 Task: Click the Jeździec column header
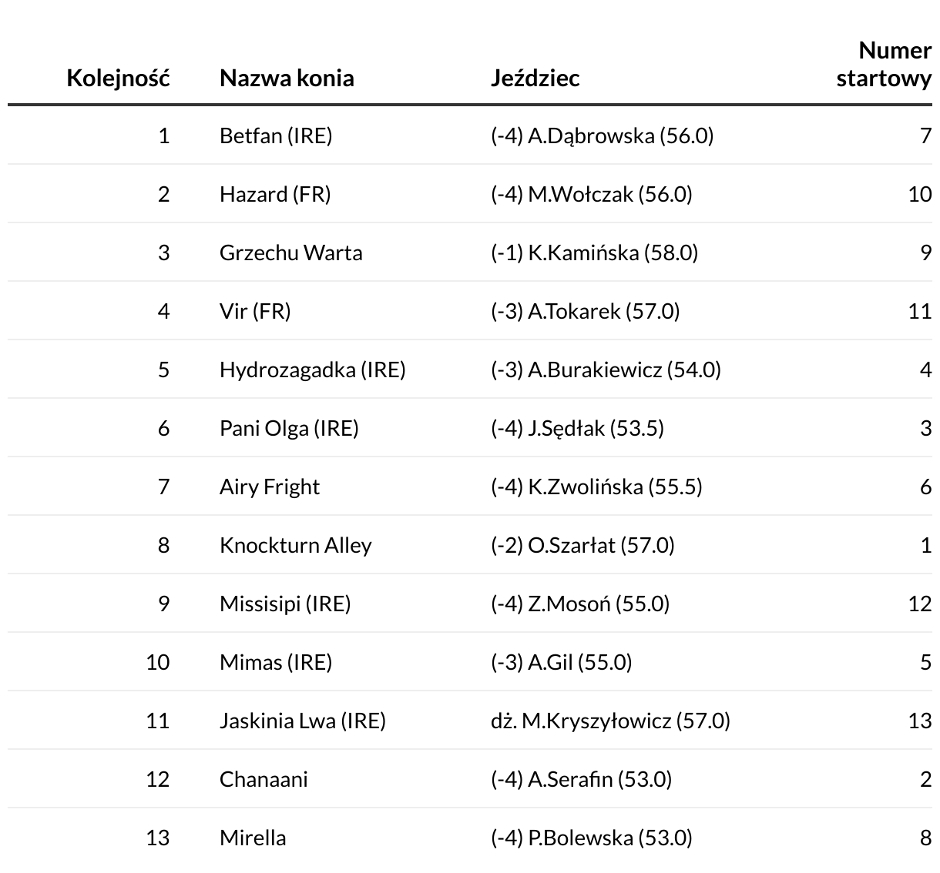click(535, 79)
